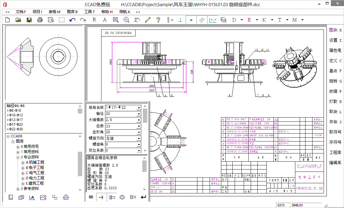Click the 工程库 button
The height and width of the screenshot is (208, 344).
click(x=335, y=153)
